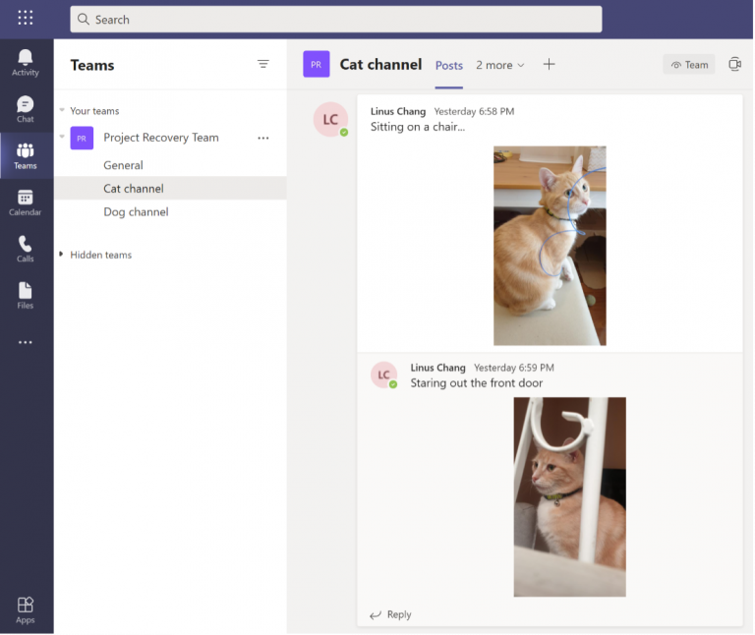The height and width of the screenshot is (635, 755).
Task: Click Reply under the front door post
Action: (390, 614)
